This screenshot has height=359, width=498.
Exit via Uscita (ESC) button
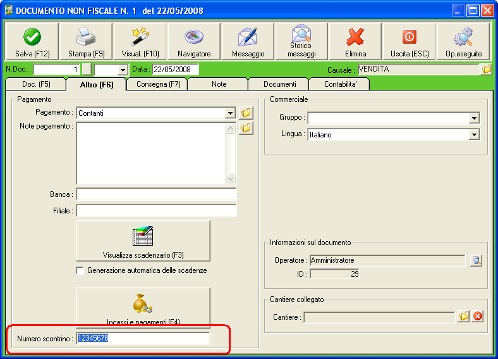[410, 41]
